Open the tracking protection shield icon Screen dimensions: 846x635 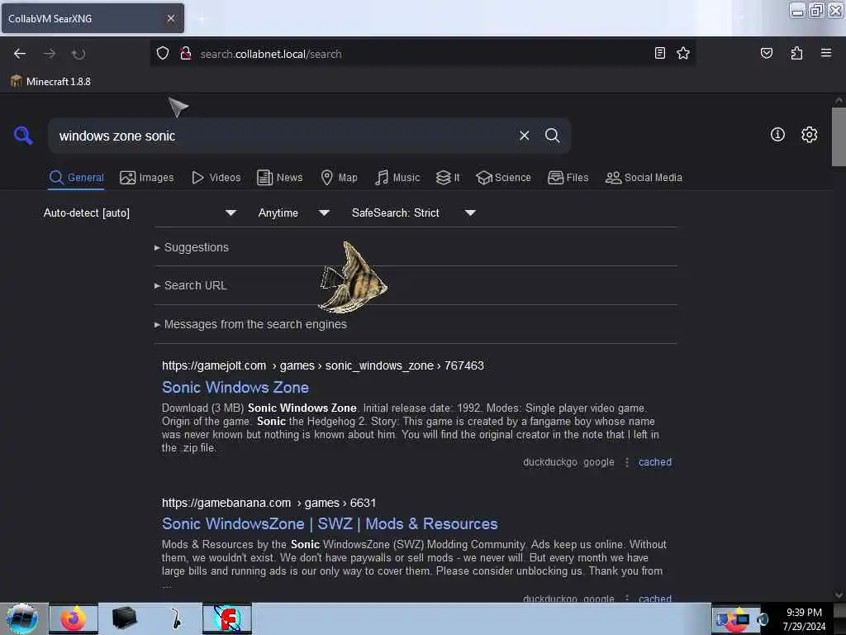point(163,53)
